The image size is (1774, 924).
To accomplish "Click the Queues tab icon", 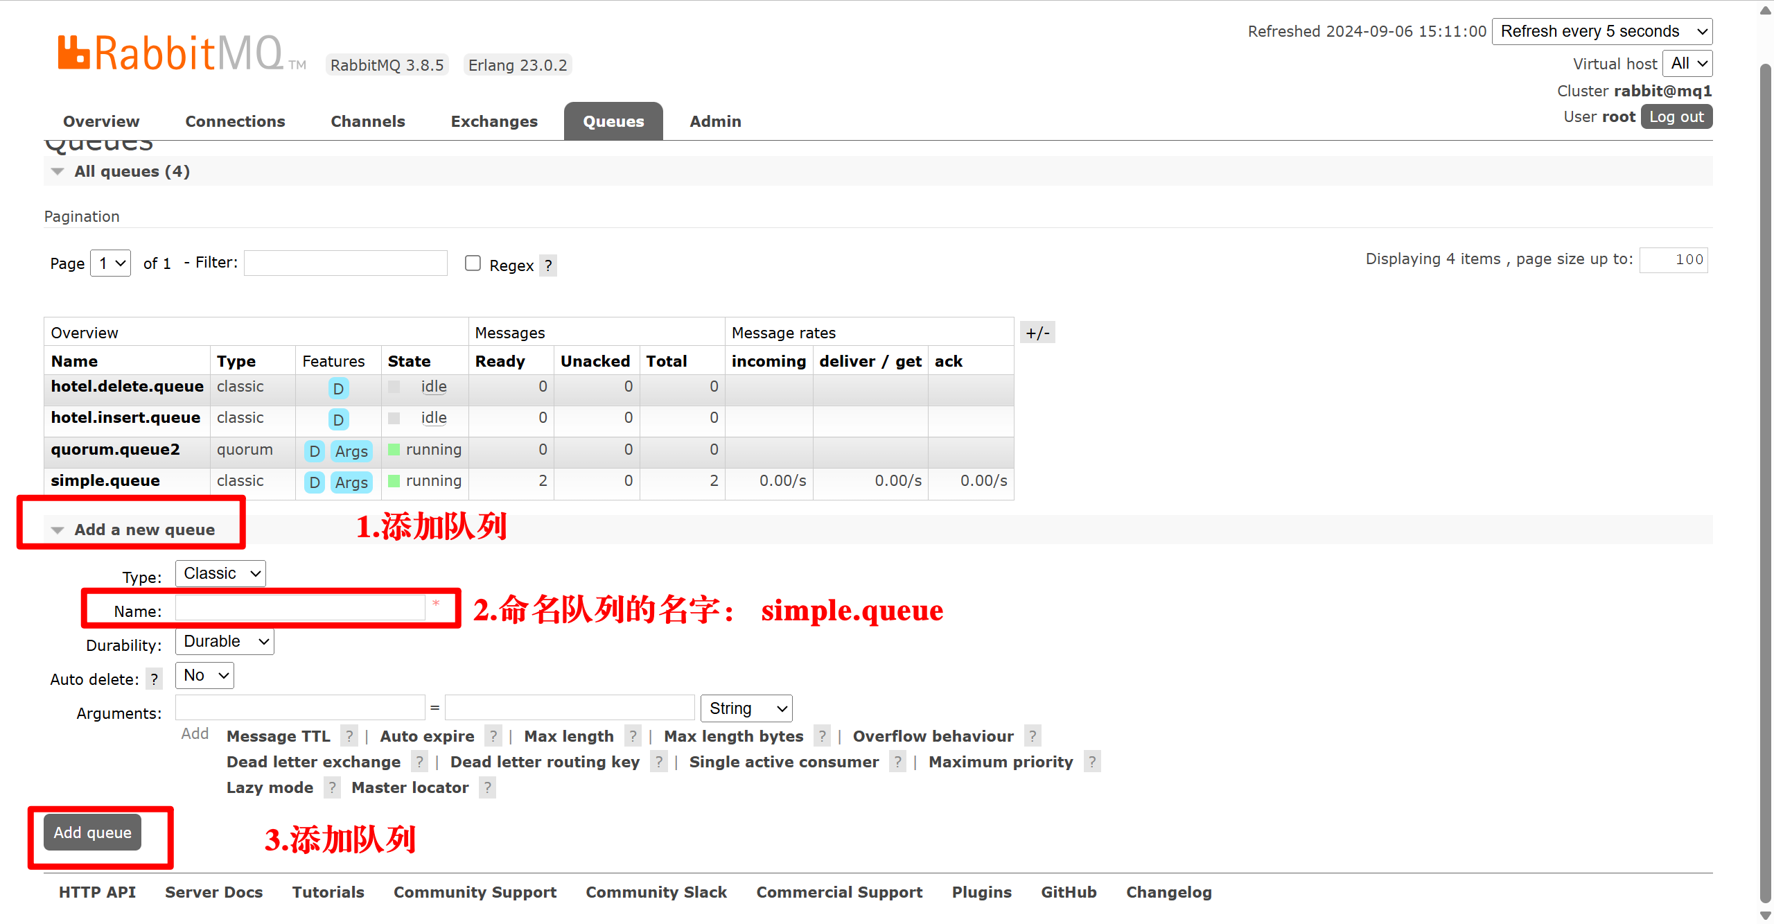I will pos(614,121).
